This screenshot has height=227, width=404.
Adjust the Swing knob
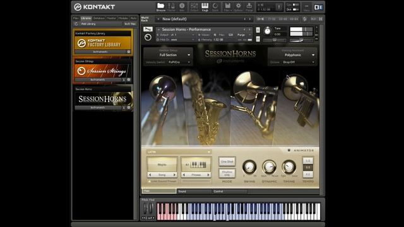[249, 166]
